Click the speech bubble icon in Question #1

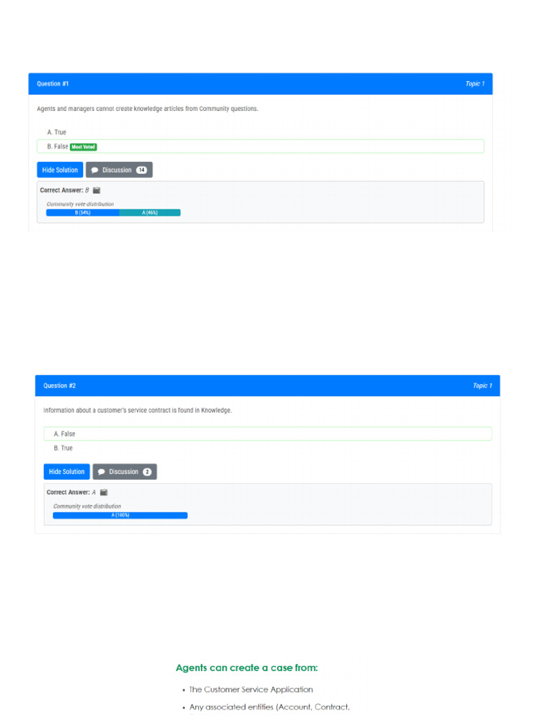point(95,170)
